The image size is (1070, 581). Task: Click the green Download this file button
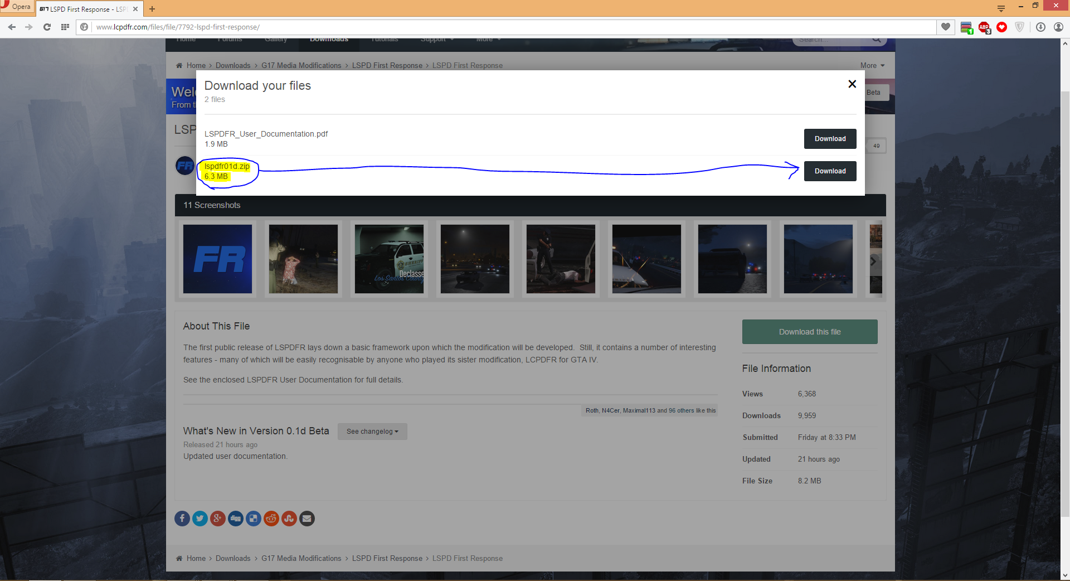pyautogui.click(x=810, y=332)
